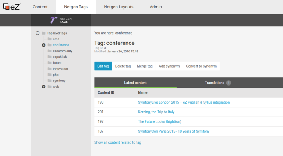Select the conference tag in tree
The image size is (283, 156).
[61, 45]
